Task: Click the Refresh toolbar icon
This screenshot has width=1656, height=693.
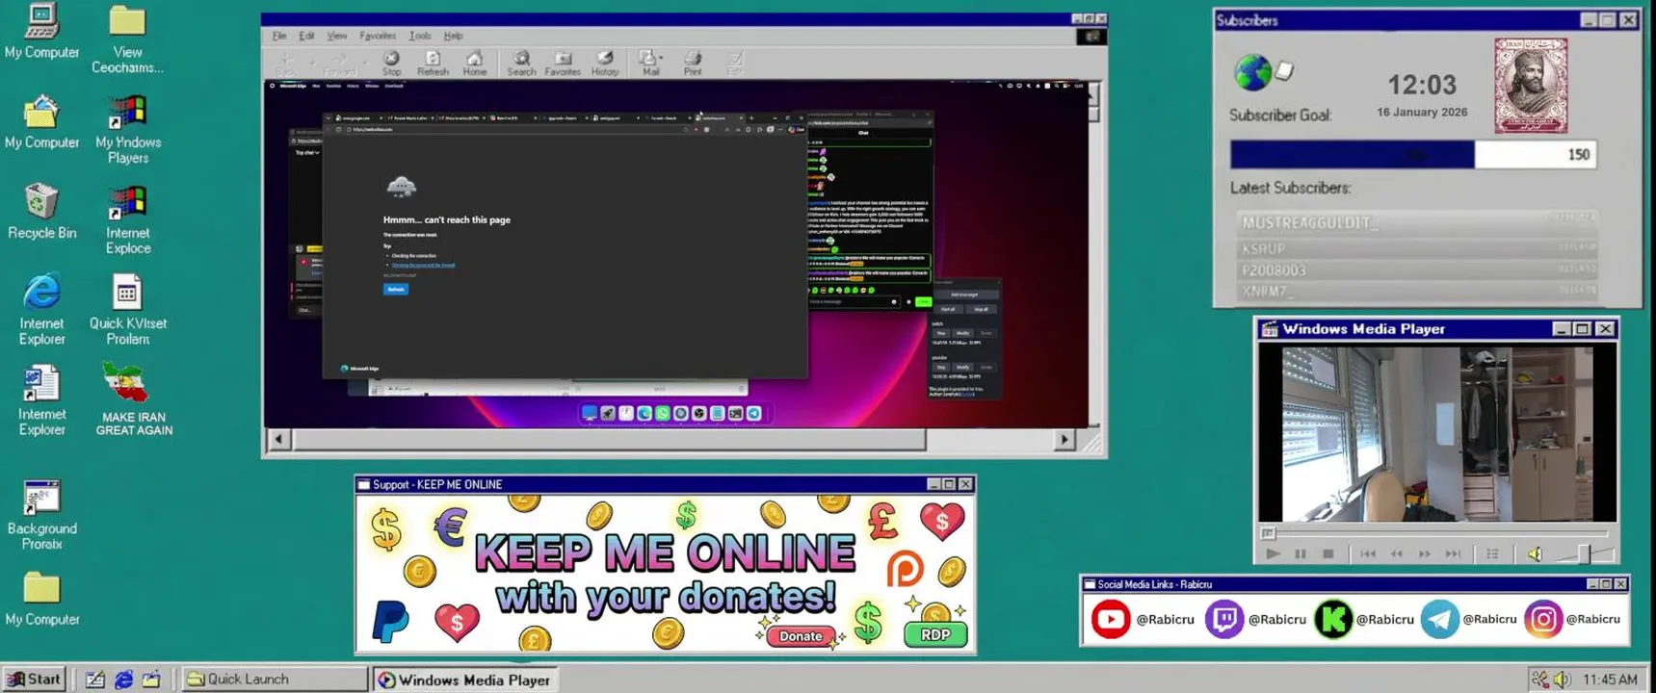Action: click(x=433, y=64)
